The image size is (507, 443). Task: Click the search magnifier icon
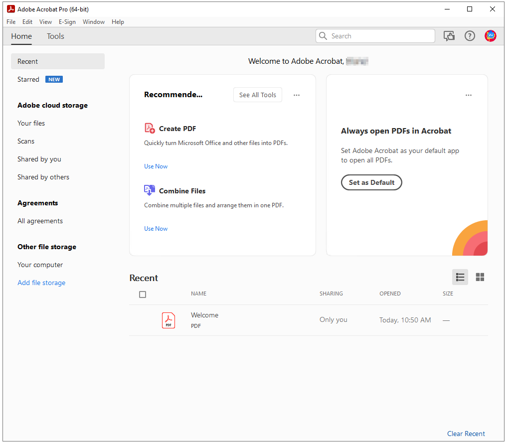(x=323, y=36)
